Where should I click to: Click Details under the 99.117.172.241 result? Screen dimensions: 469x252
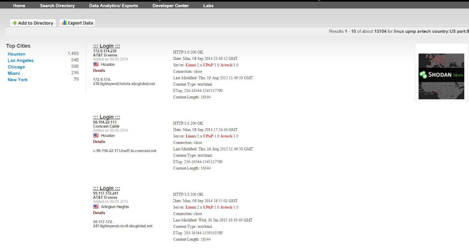click(99, 213)
